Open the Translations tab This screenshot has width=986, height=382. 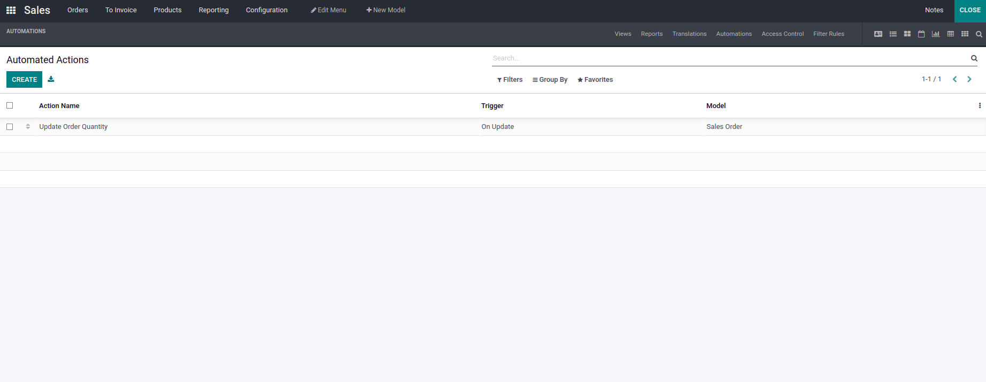point(689,34)
